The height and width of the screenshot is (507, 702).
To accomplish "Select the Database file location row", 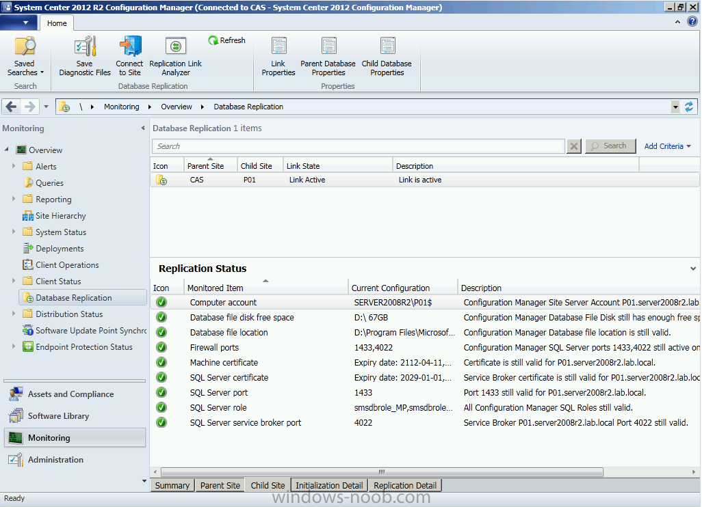I will pyautogui.click(x=426, y=333).
